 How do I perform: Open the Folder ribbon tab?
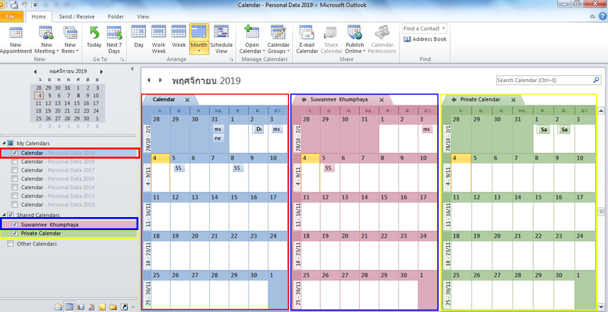(x=116, y=17)
